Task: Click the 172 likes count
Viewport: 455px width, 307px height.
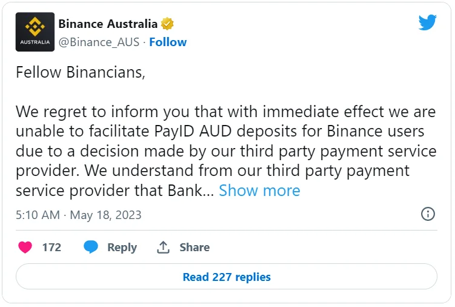Action: point(51,248)
